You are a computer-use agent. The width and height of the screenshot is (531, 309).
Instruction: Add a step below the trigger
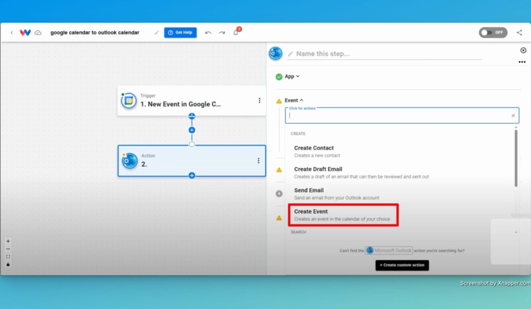click(192, 130)
